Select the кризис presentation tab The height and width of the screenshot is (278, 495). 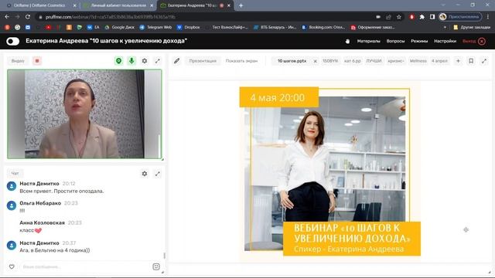point(396,61)
